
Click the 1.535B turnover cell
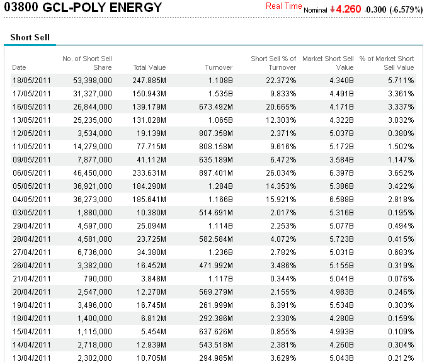(x=220, y=94)
